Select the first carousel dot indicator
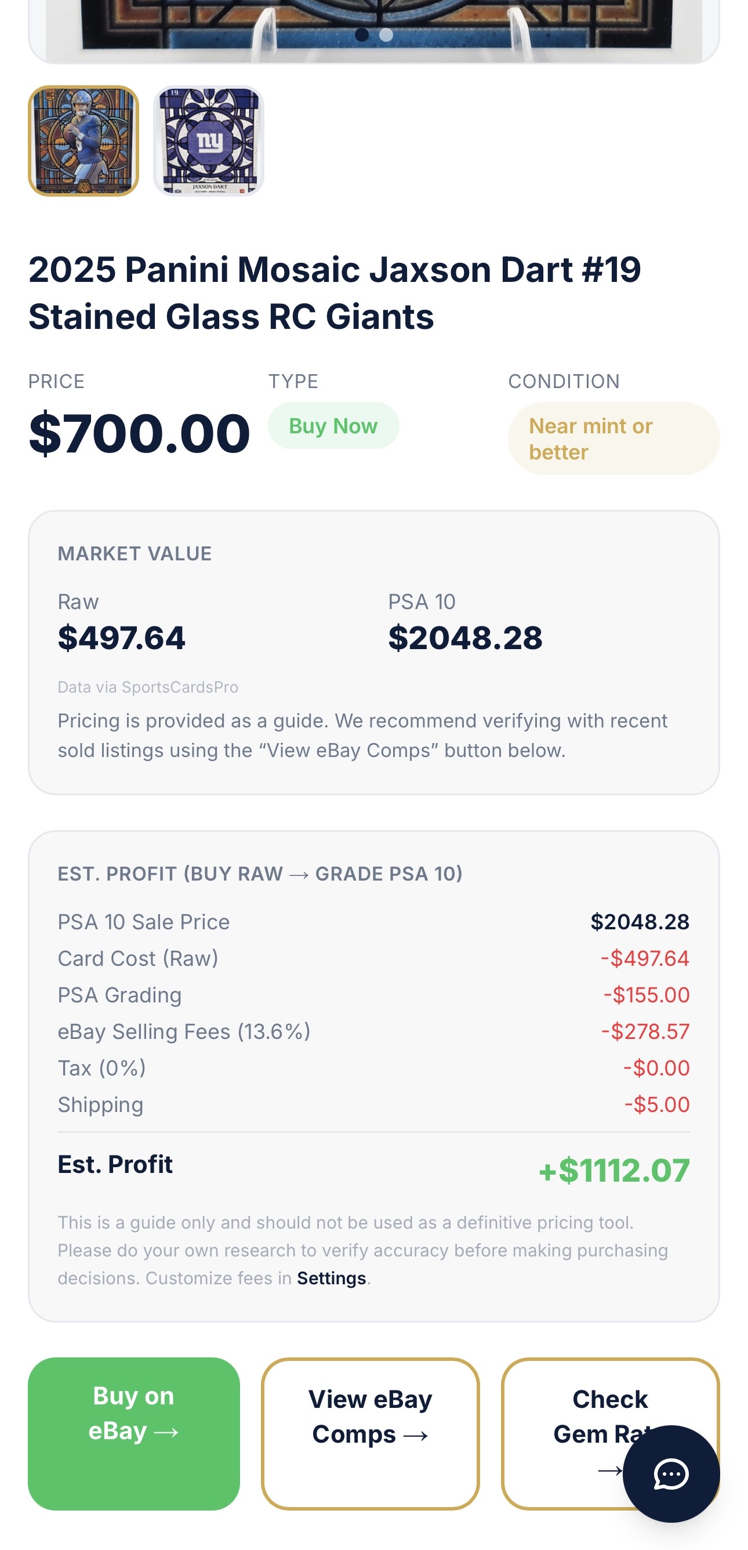The width and height of the screenshot is (748, 1550). pos(361,34)
